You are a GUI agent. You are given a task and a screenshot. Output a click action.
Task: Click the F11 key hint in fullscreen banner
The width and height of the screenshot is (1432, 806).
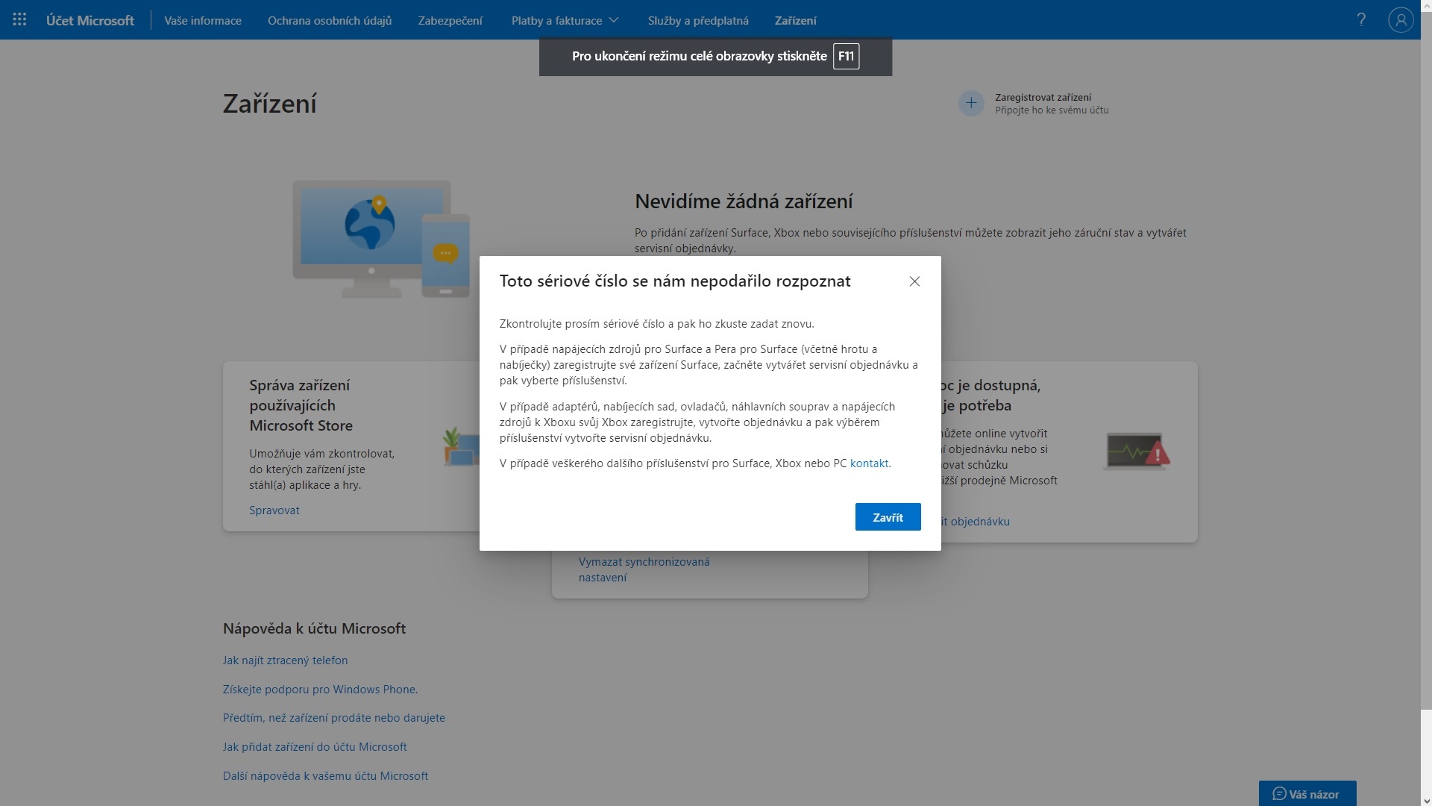click(846, 56)
